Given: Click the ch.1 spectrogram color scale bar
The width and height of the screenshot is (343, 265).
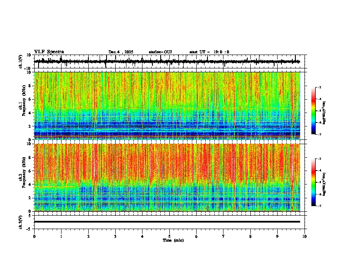Looking at the screenshot, I should [x=313, y=111].
